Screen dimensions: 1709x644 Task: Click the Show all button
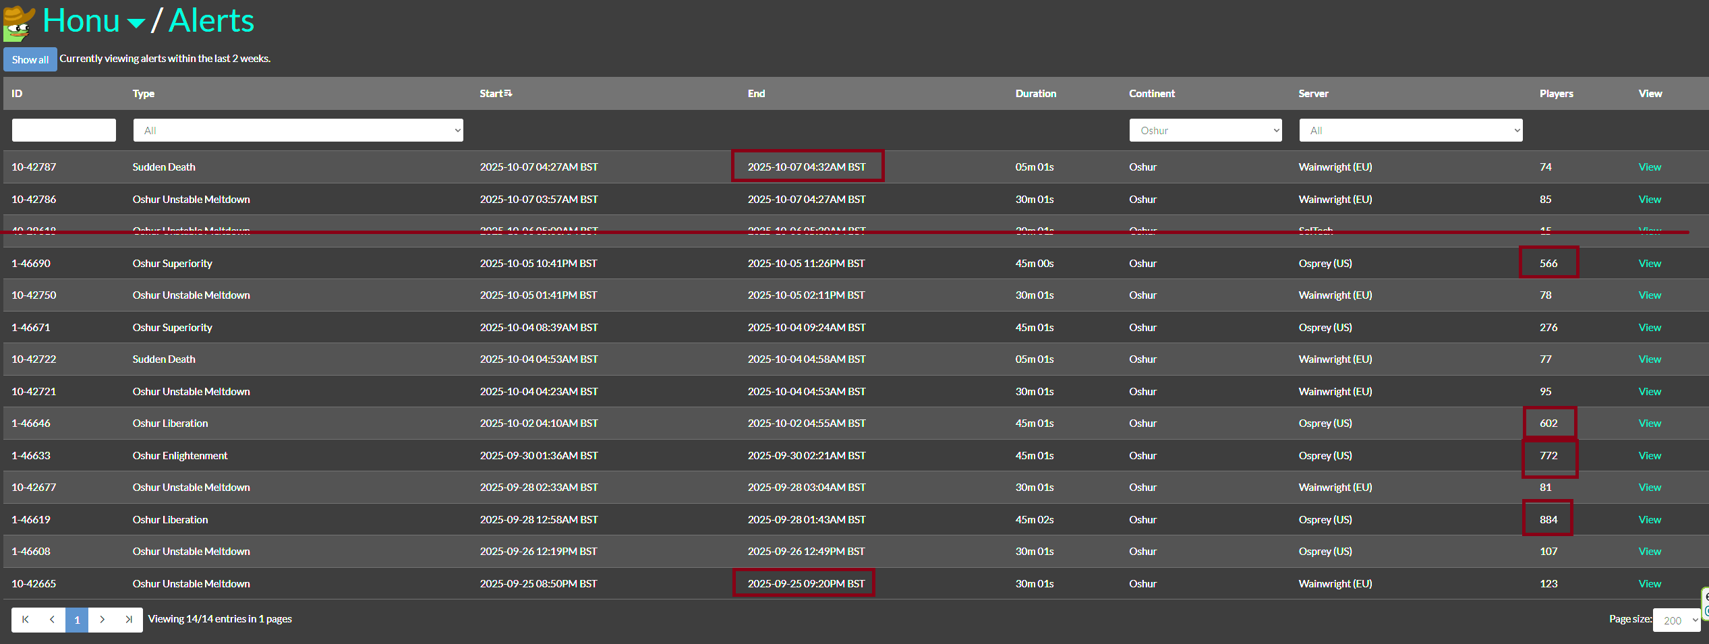tap(30, 59)
